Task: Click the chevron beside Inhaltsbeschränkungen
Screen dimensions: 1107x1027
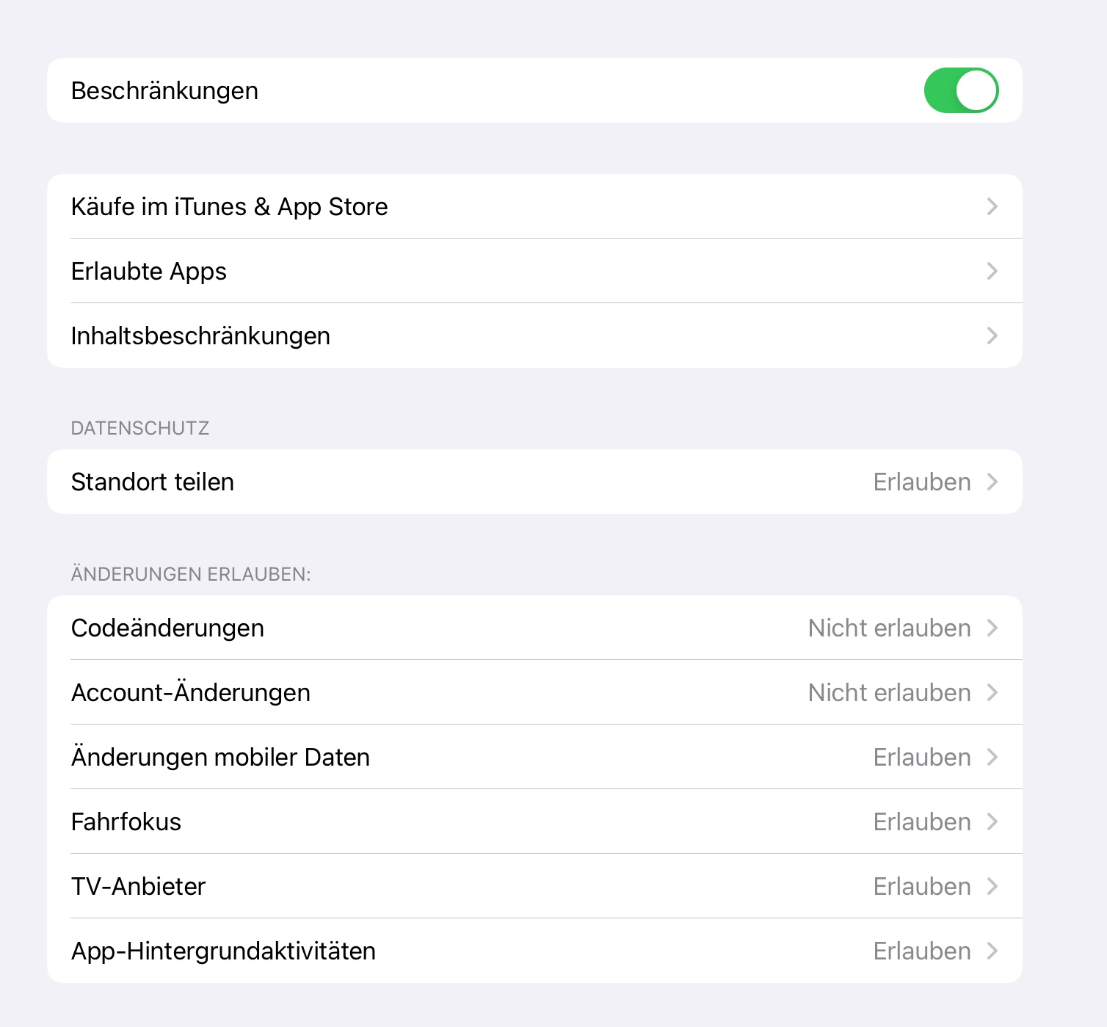Action: (992, 335)
